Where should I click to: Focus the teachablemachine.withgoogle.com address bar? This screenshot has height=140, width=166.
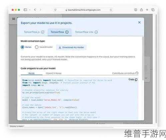pyautogui.click(x=83, y=10)
